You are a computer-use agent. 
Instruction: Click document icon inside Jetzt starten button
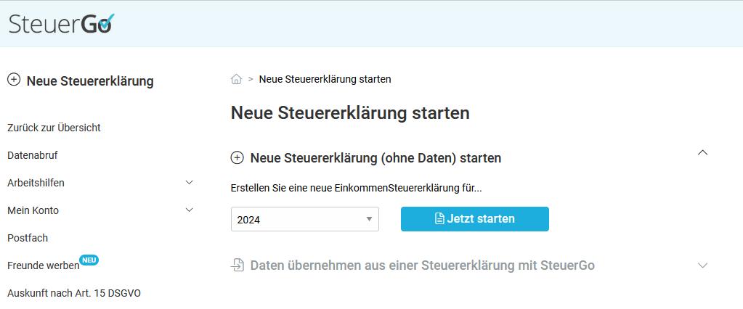tap(439, 219)
